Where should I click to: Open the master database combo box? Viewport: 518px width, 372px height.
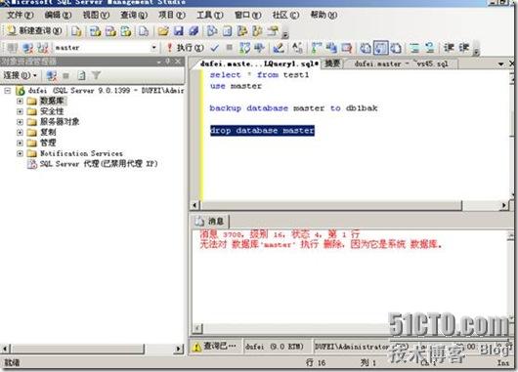[x=106, y=48]
